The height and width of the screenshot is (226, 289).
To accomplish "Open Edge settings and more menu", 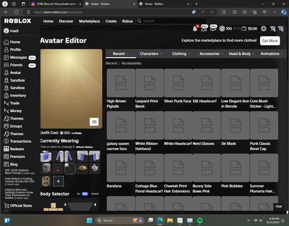I will [x=275, y=12].
